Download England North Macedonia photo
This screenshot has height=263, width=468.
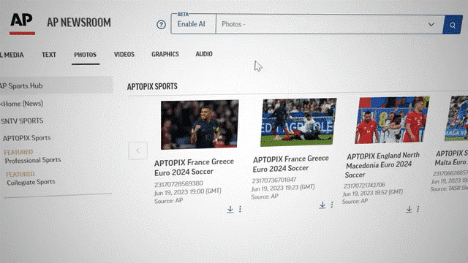pos(409,210)
